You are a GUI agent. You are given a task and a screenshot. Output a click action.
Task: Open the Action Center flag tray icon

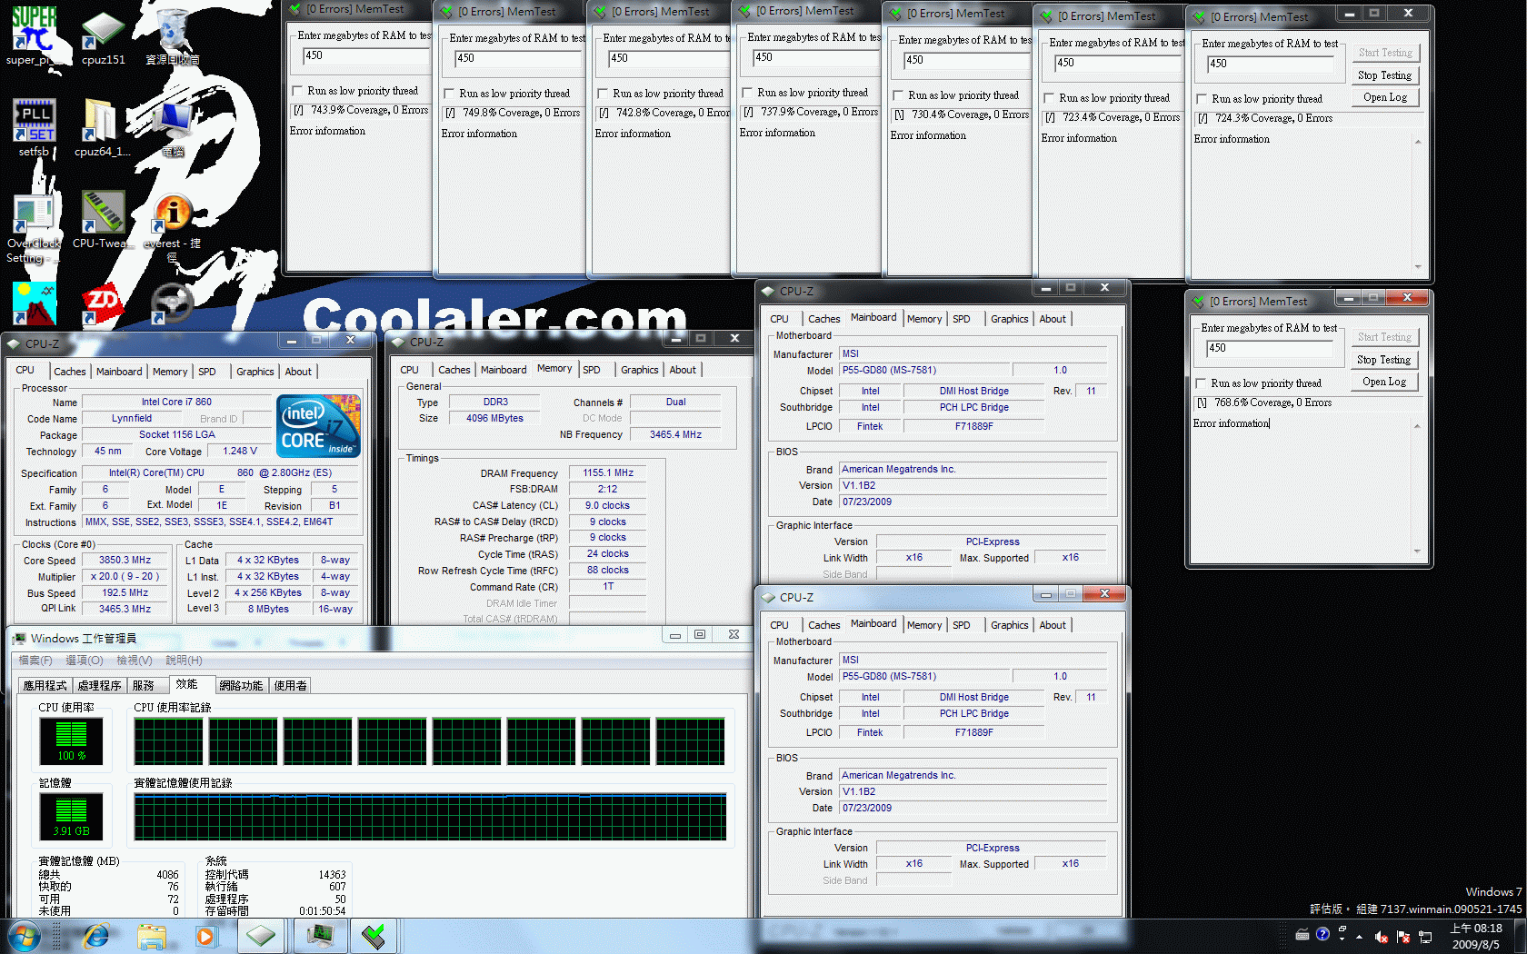1403,937
